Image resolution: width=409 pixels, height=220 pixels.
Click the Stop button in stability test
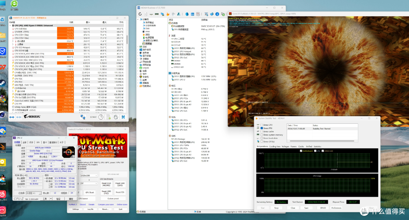click(276, 208)
